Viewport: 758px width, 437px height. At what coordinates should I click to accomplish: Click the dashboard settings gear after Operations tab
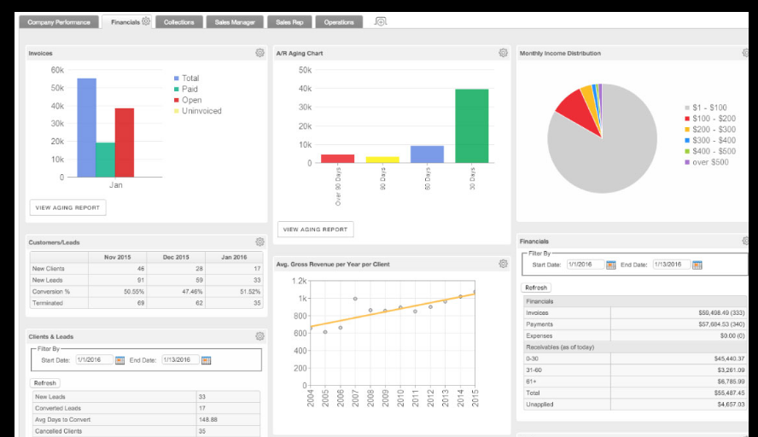pos(381,21)
